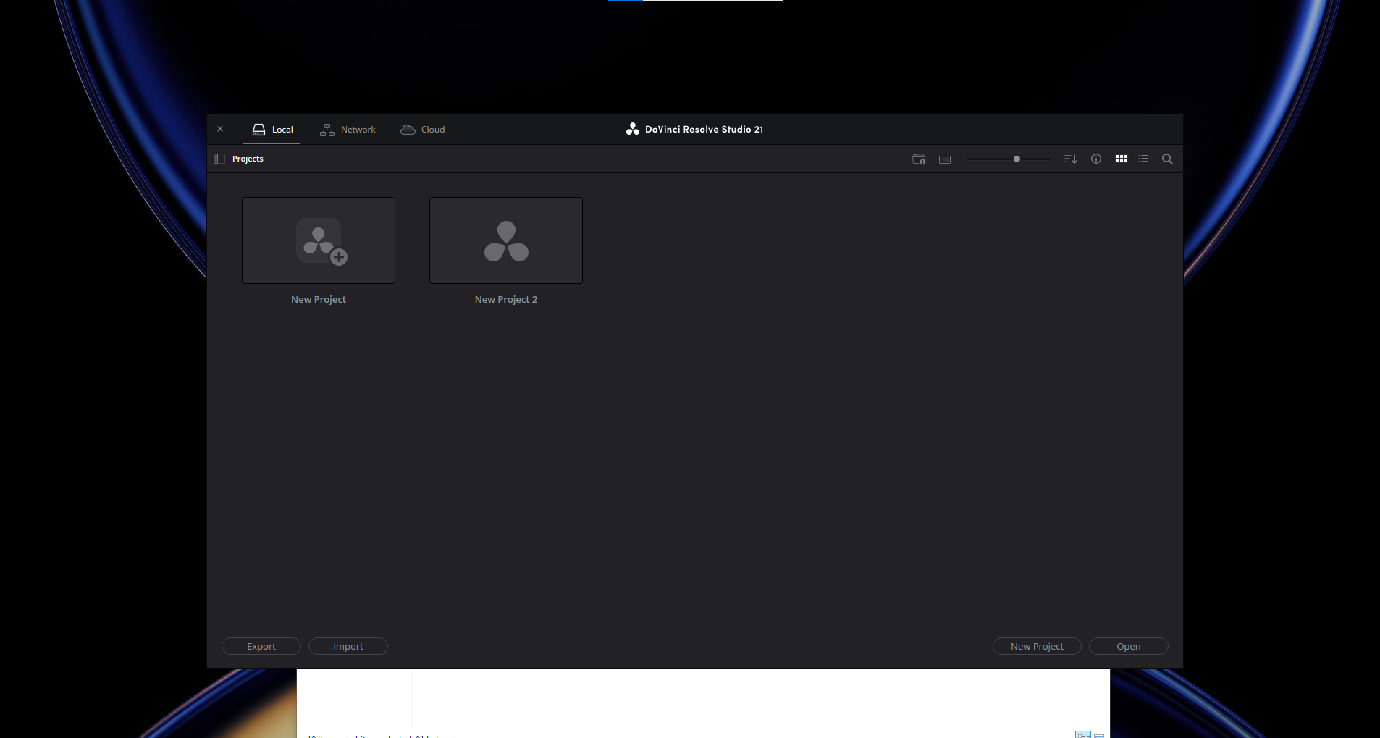1380x738 pixels.
Task: Click the folder view icon beside New Folder
Action: click(x=944, y=159)
